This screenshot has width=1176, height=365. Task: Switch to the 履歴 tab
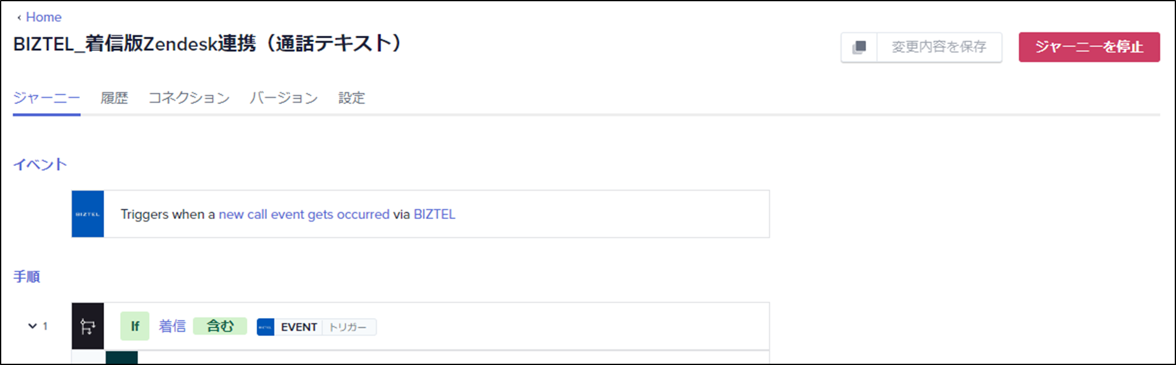pos(114,98)
